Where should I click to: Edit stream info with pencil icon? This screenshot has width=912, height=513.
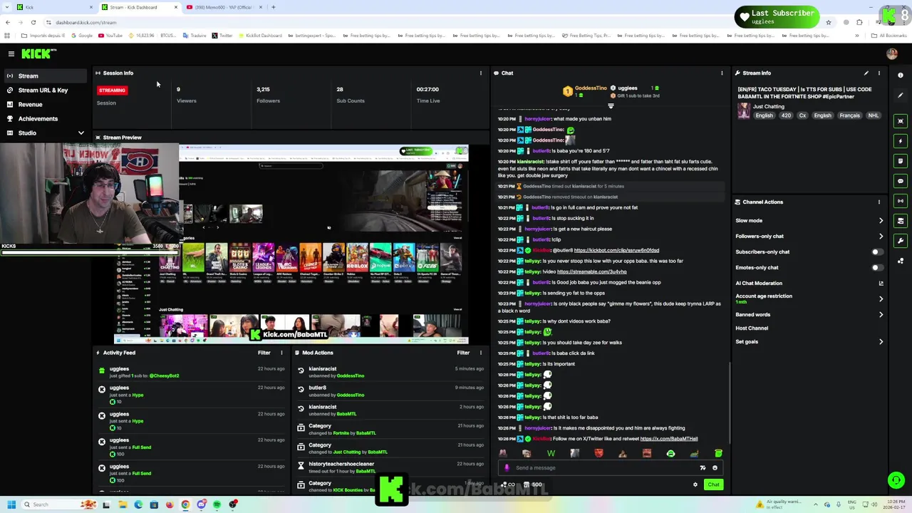[x=866, y=73]
